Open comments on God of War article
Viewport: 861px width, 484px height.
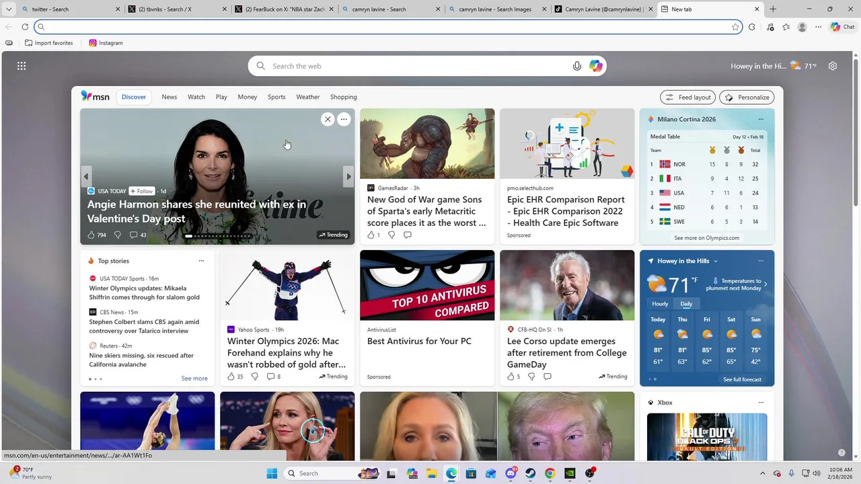click(408, 235)
